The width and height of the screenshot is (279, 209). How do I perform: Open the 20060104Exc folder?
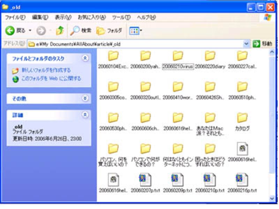113,56
